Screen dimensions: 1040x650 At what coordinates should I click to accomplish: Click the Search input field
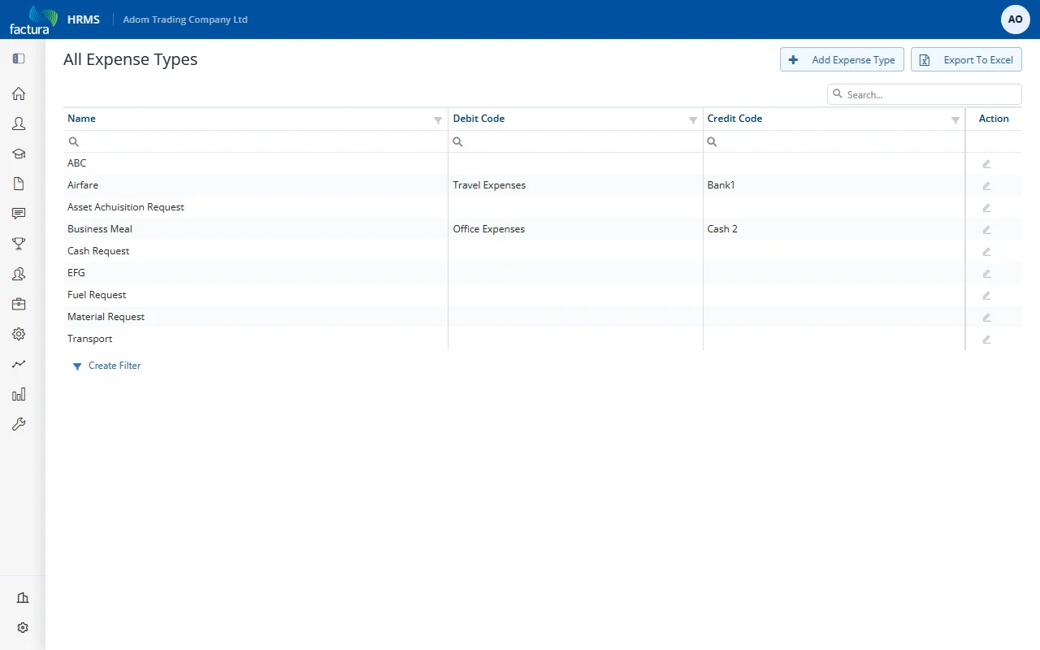(x=925, y=94)
